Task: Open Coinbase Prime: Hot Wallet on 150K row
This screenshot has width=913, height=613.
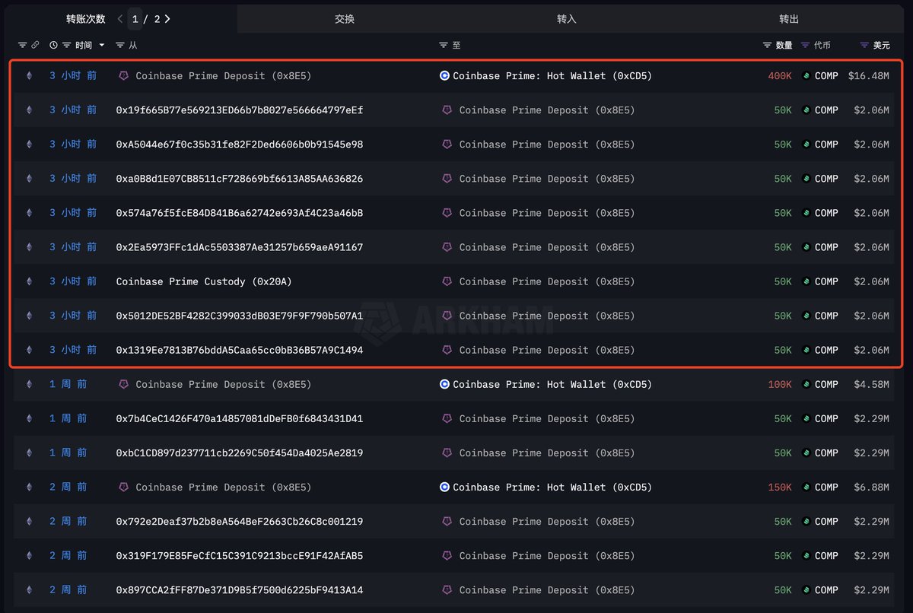Action: click(552, 487)
